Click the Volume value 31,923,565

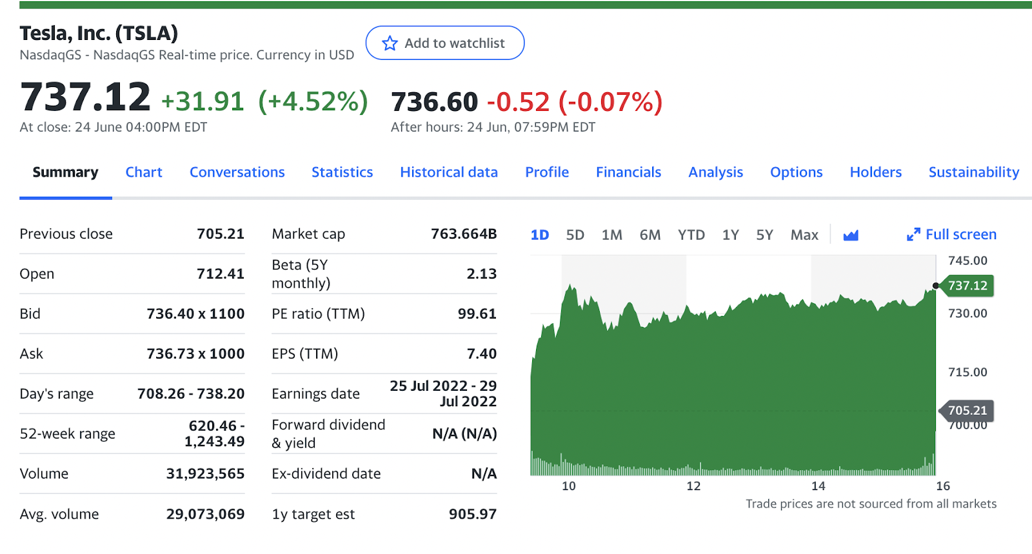click(x=205, y=473)
